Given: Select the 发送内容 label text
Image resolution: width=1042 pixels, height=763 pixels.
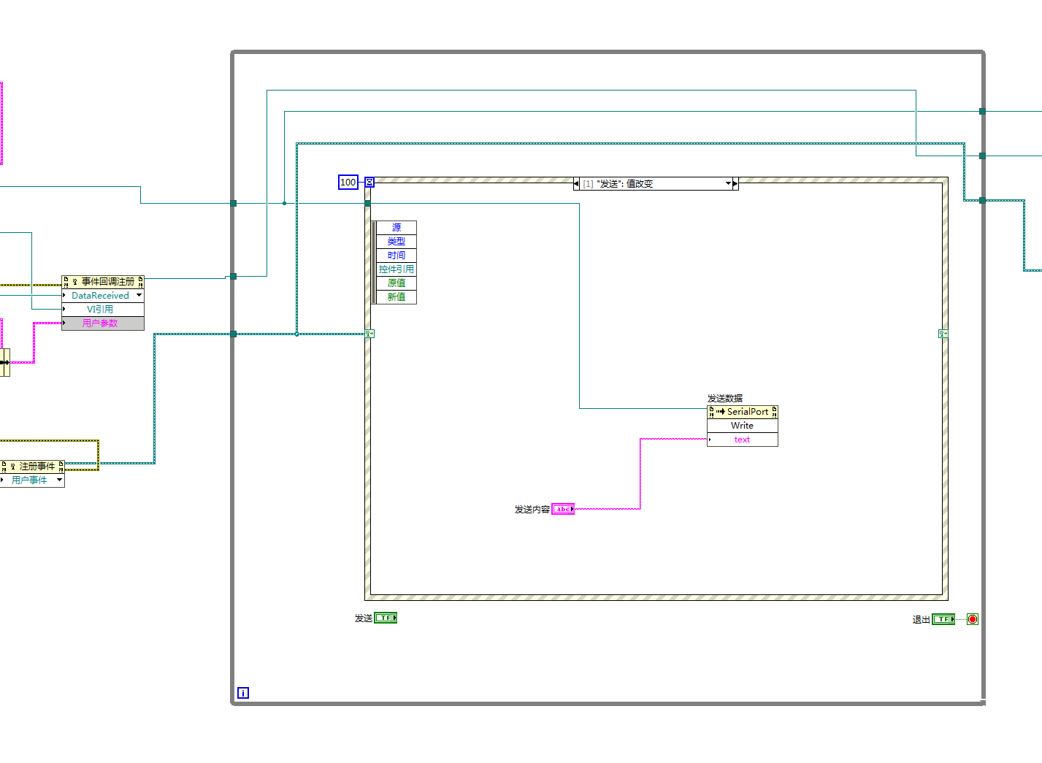Looking at the screenshot, I should (x=532, y=510).
